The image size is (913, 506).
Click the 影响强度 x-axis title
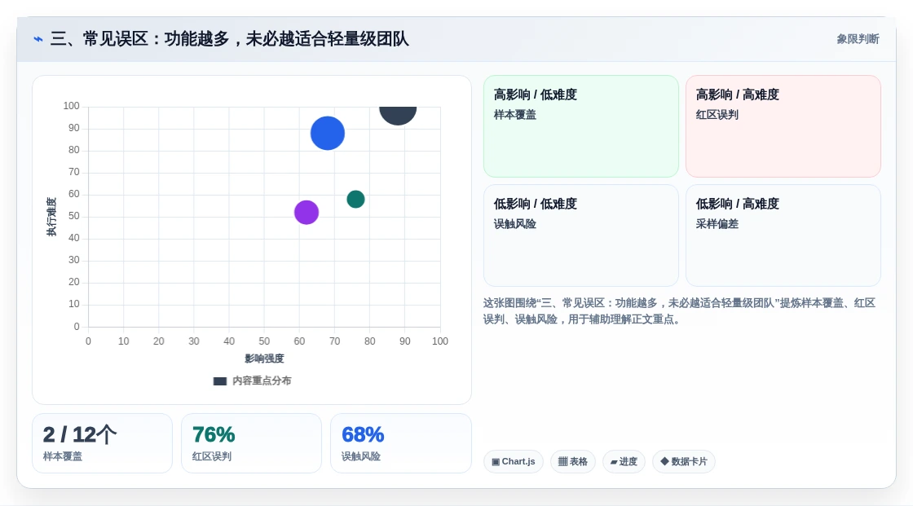pyautogui.click(x=264, y=359)
